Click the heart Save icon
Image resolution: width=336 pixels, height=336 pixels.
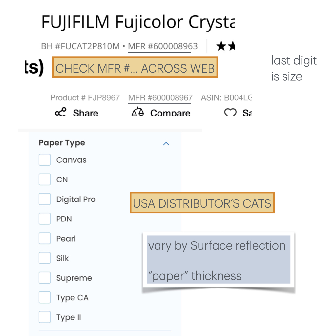(230, 113)
